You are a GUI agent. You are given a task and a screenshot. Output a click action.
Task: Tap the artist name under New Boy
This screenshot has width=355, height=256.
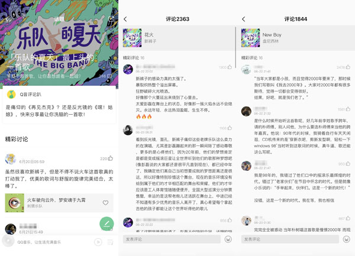(270, 41)
